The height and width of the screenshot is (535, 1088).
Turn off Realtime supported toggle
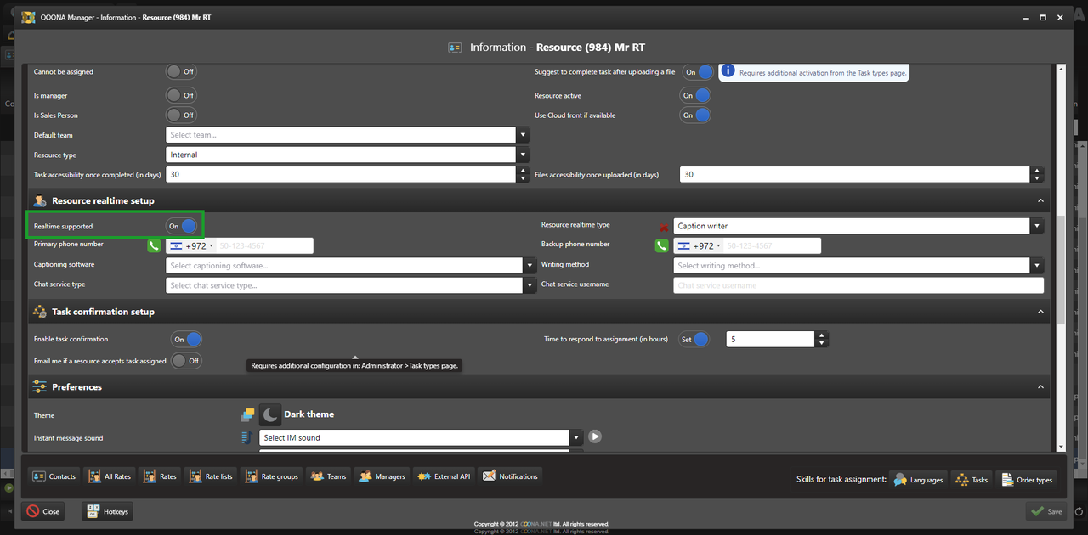[x=184, y=226]
